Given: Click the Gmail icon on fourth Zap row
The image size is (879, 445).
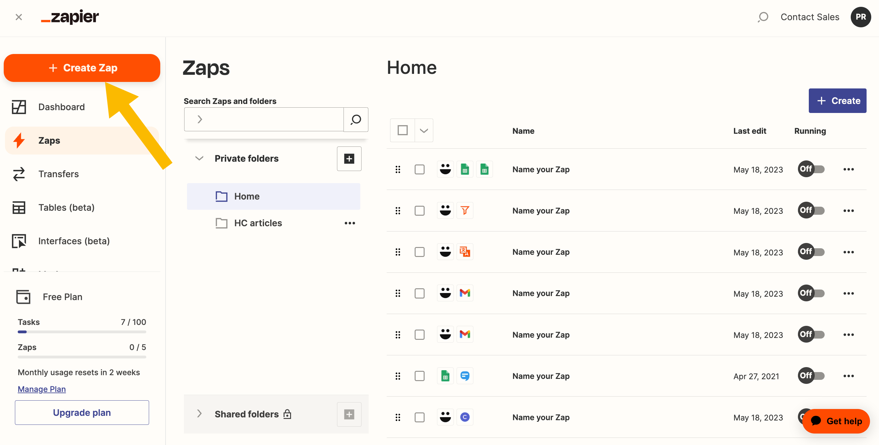Looking at the screenshot, I should pos(465,292).
